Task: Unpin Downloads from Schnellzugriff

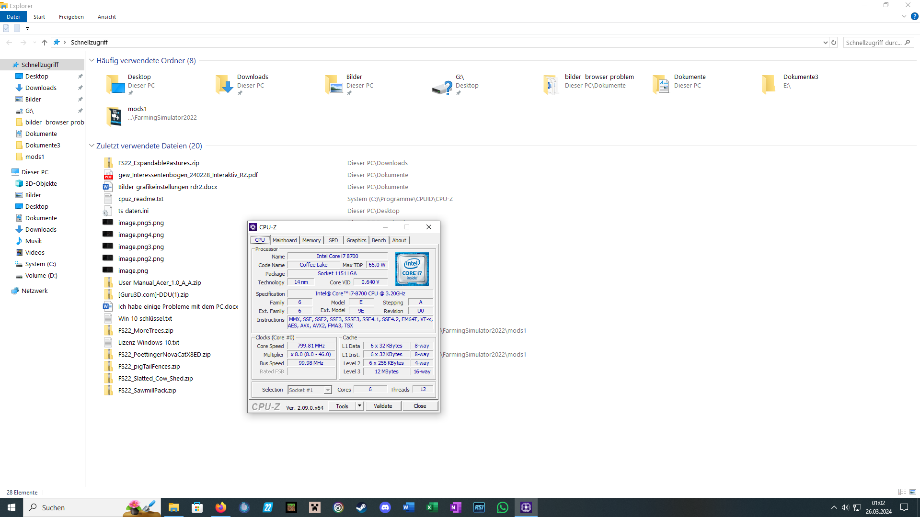Action: pyautogui.click(x=80, y=88)
